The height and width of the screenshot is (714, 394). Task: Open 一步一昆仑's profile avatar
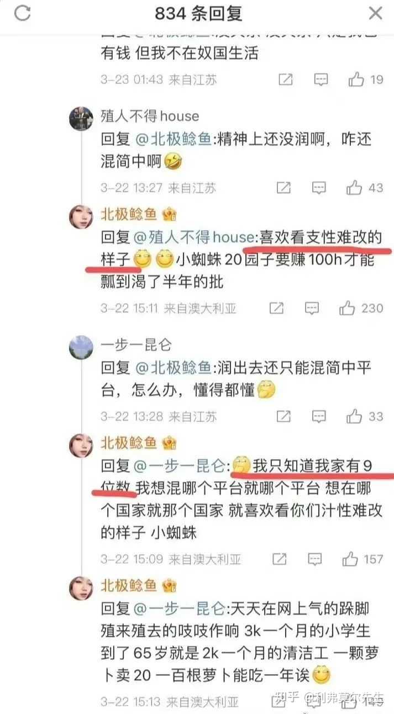(81, 346)
